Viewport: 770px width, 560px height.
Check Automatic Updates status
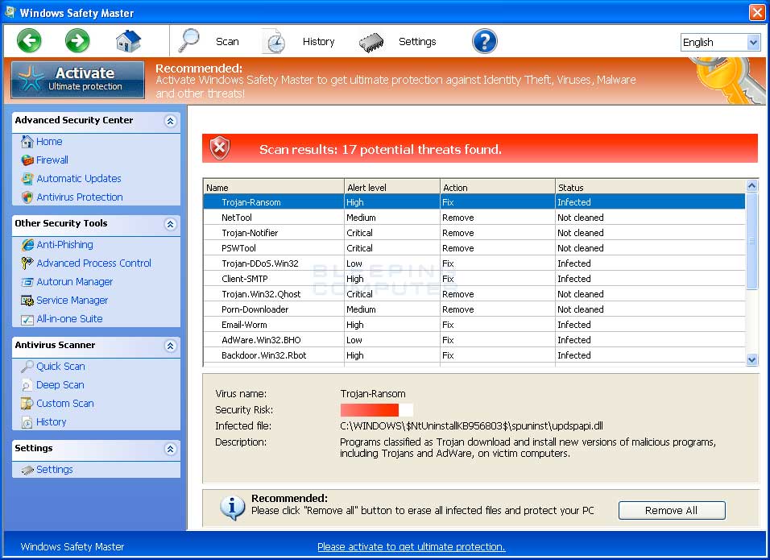point(78,178)
